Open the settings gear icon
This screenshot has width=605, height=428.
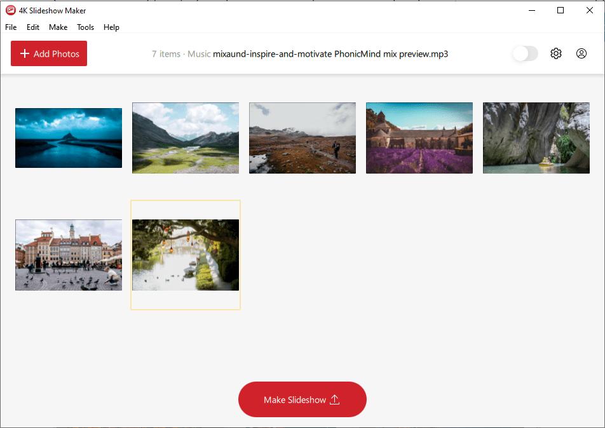point(556,53)
